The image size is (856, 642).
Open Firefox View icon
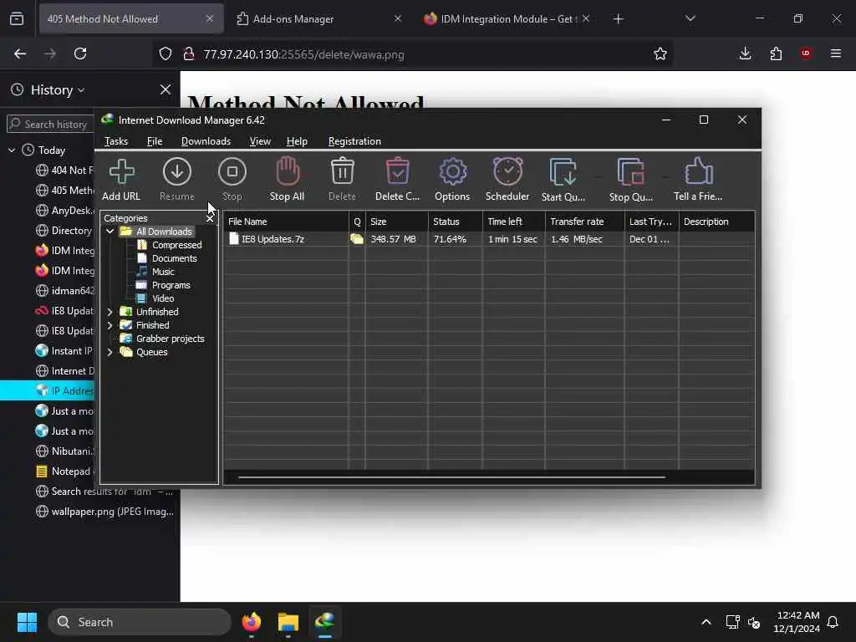click(x=17, y=19)
